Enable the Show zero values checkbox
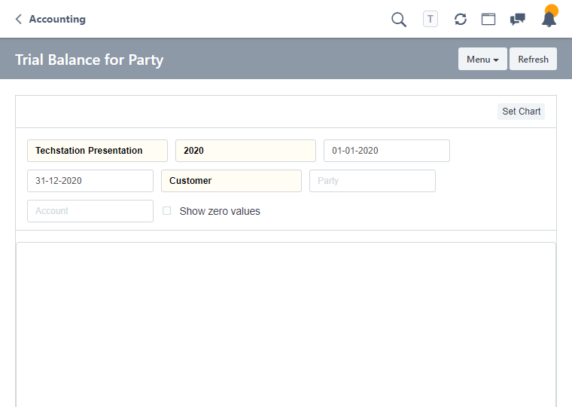The height and width of the screenshot is (407, 572). 167,211
